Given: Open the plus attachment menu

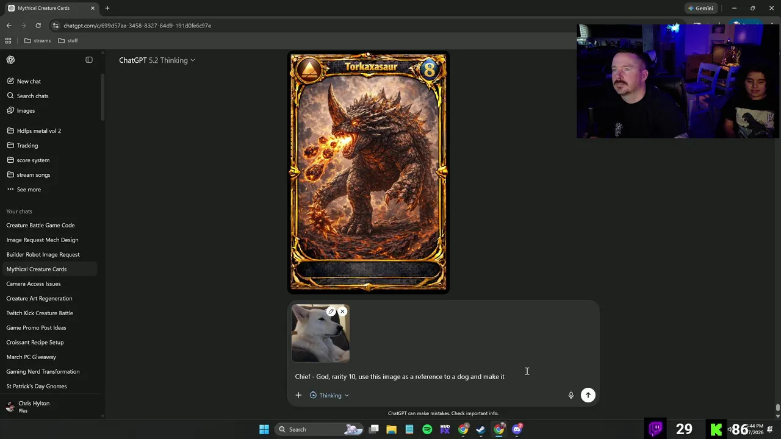Looking at the screenshot, I should coord(298,395).
